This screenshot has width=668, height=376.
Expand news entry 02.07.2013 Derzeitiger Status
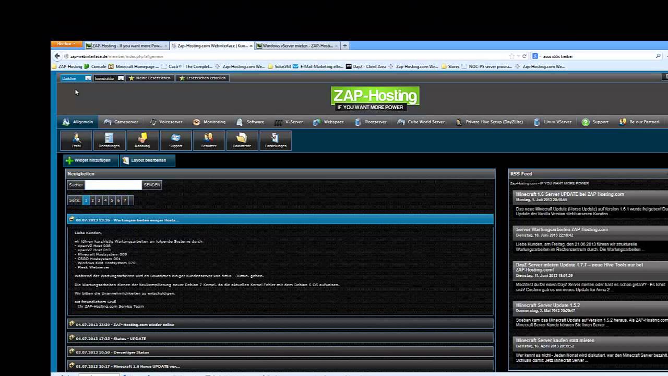pyautogui.click(x=280, y=352)
